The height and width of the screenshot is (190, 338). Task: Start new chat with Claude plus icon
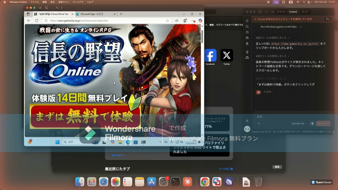(x=247, y=21)
